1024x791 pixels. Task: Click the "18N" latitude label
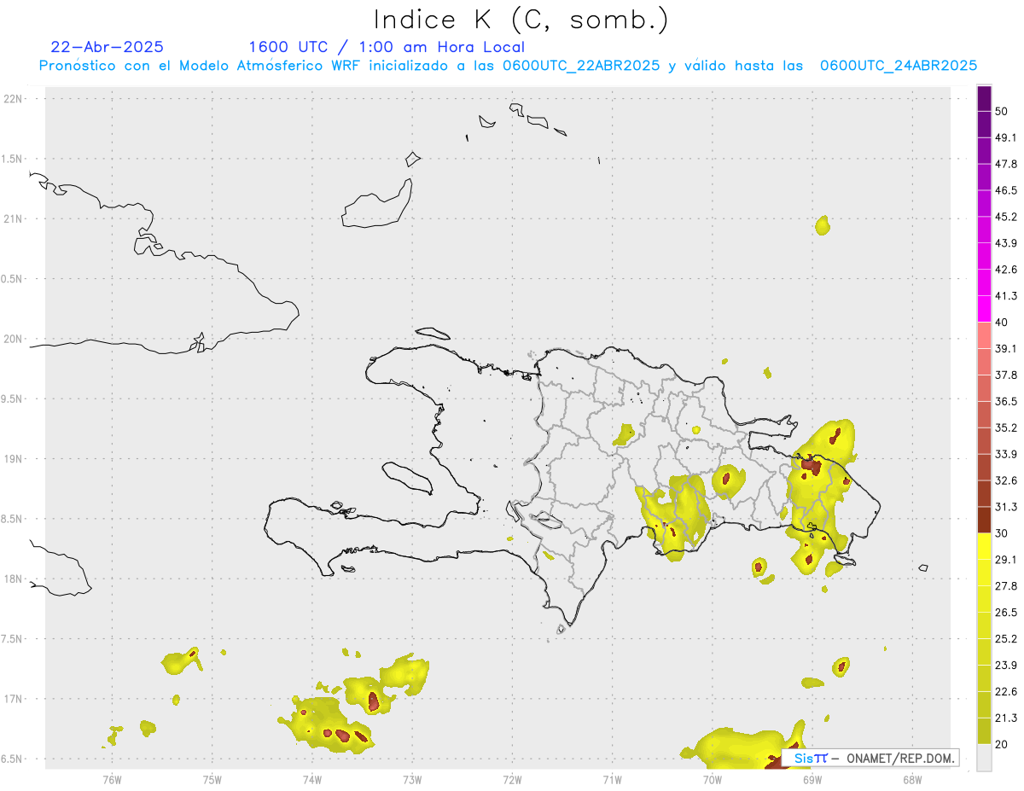pos(15,579)
